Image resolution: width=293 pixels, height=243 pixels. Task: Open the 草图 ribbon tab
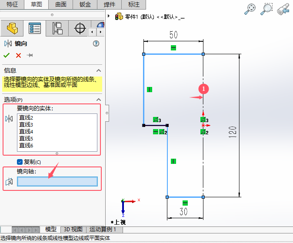point(36,4)
